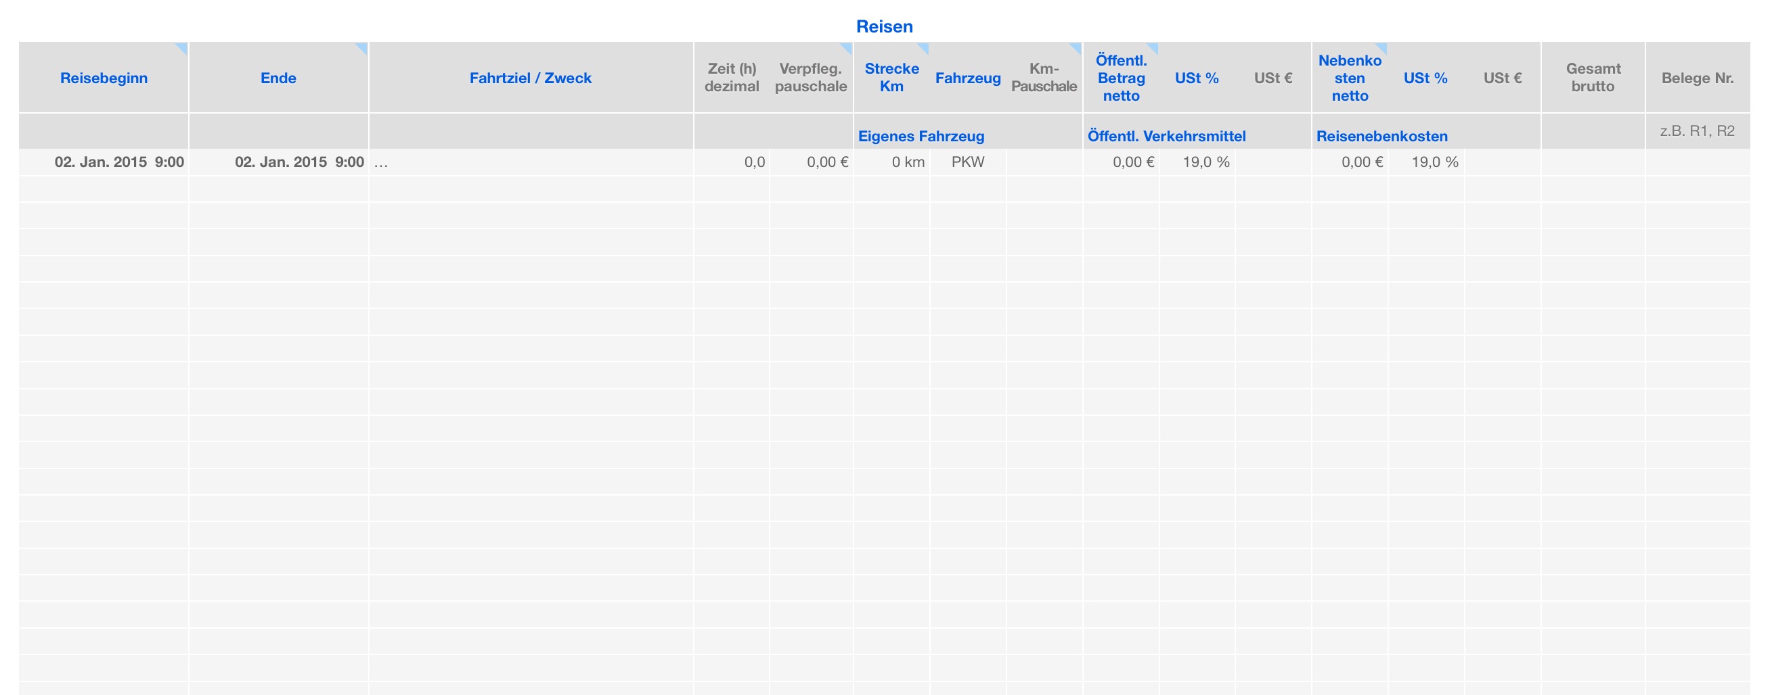Select the 19,0 % cell under Reisenebenkosten
Screen dimensions: 1772x695
point(1426,162)
